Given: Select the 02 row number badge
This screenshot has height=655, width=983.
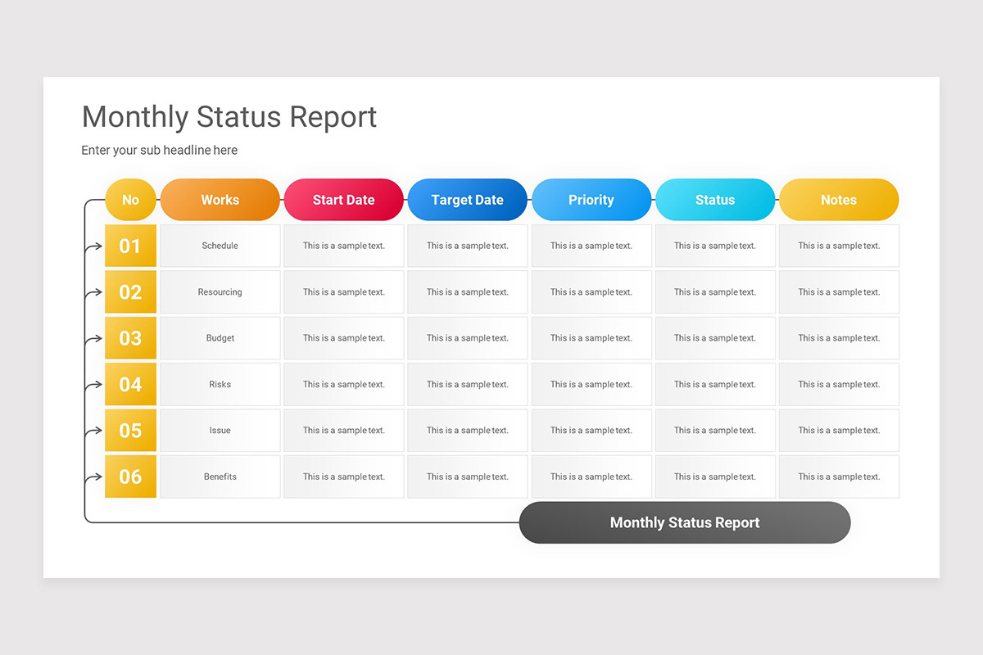Looking at the screenshot, I should [130, 291].
